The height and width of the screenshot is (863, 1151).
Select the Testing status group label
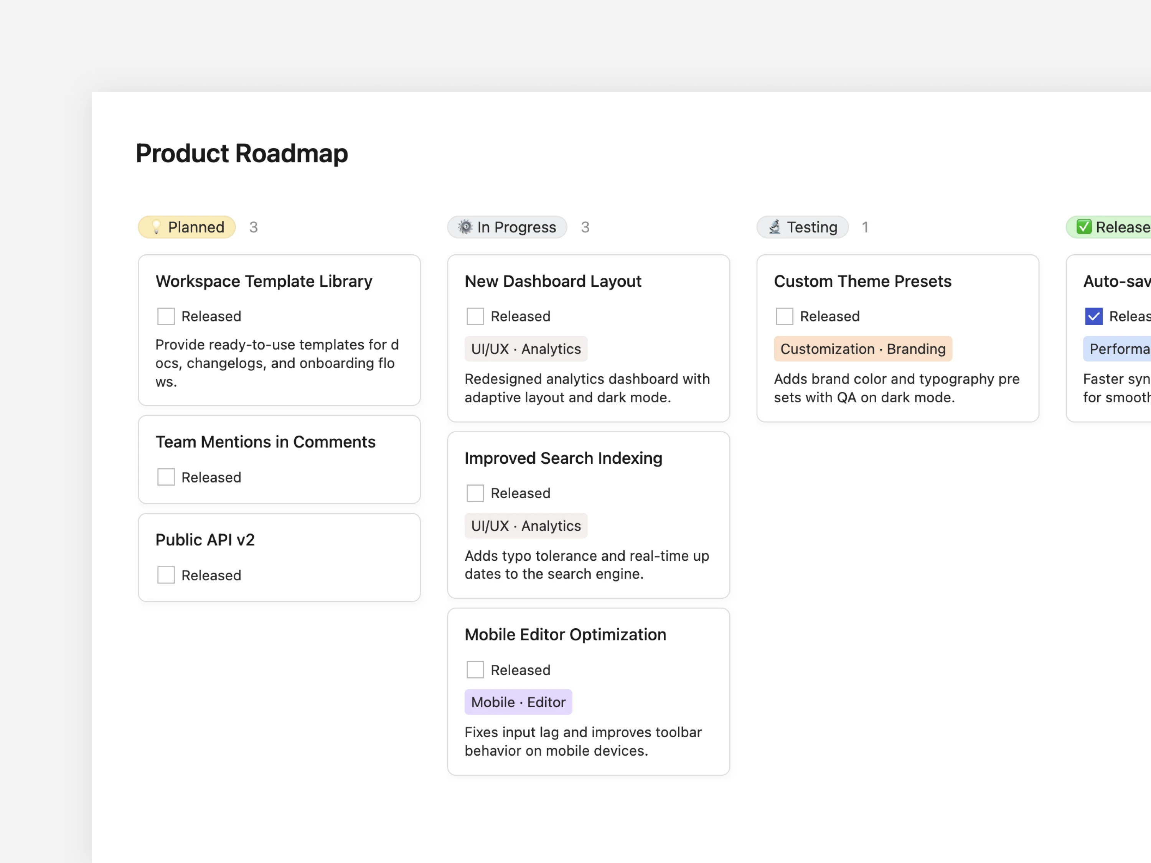click(811, 227)
